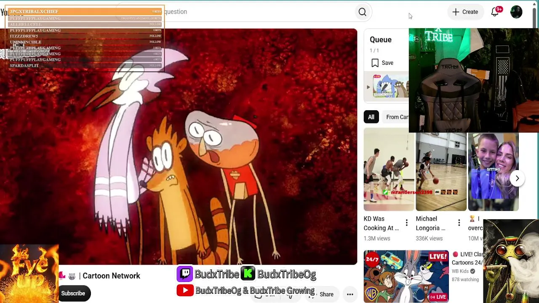Open options menu for Michael Longoria short
The image size is (539, 303).
pyautogui.click(x=459, y=223)
